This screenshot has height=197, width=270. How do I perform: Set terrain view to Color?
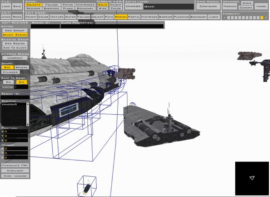tap(116, 8)
